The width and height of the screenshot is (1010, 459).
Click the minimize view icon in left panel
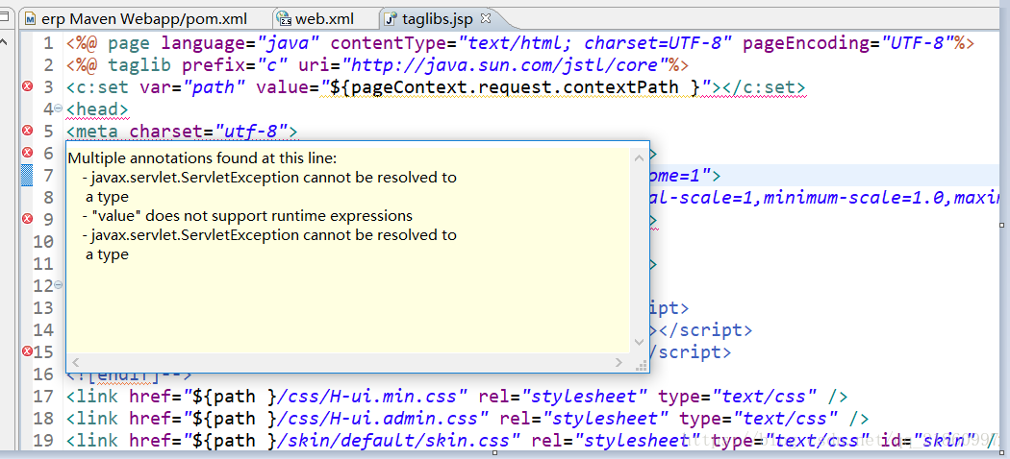[3, 16]
